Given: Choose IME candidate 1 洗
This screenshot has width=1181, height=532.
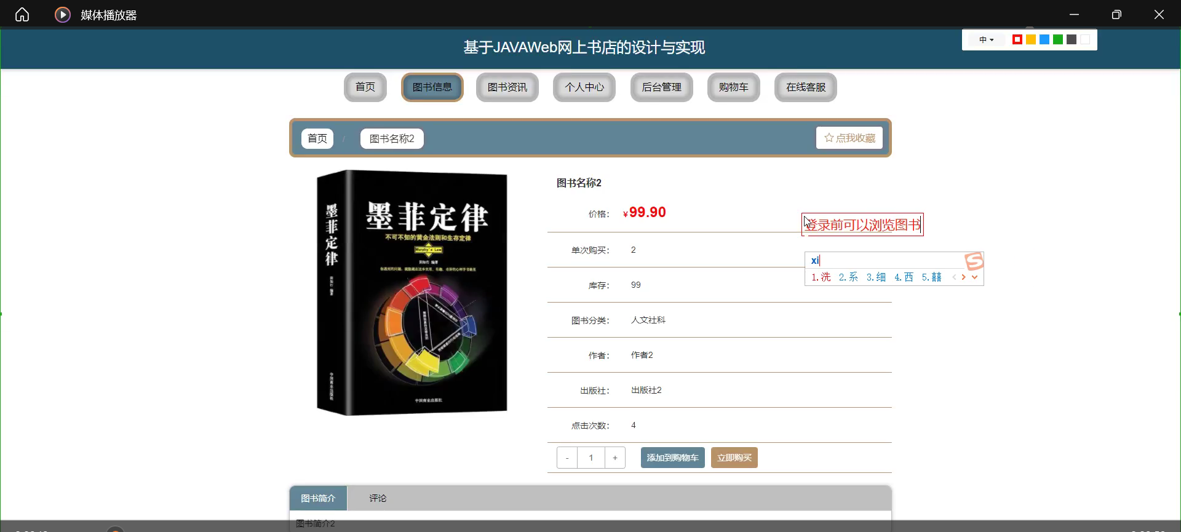Looking at the screenshot, I should [x=821, y=277].
